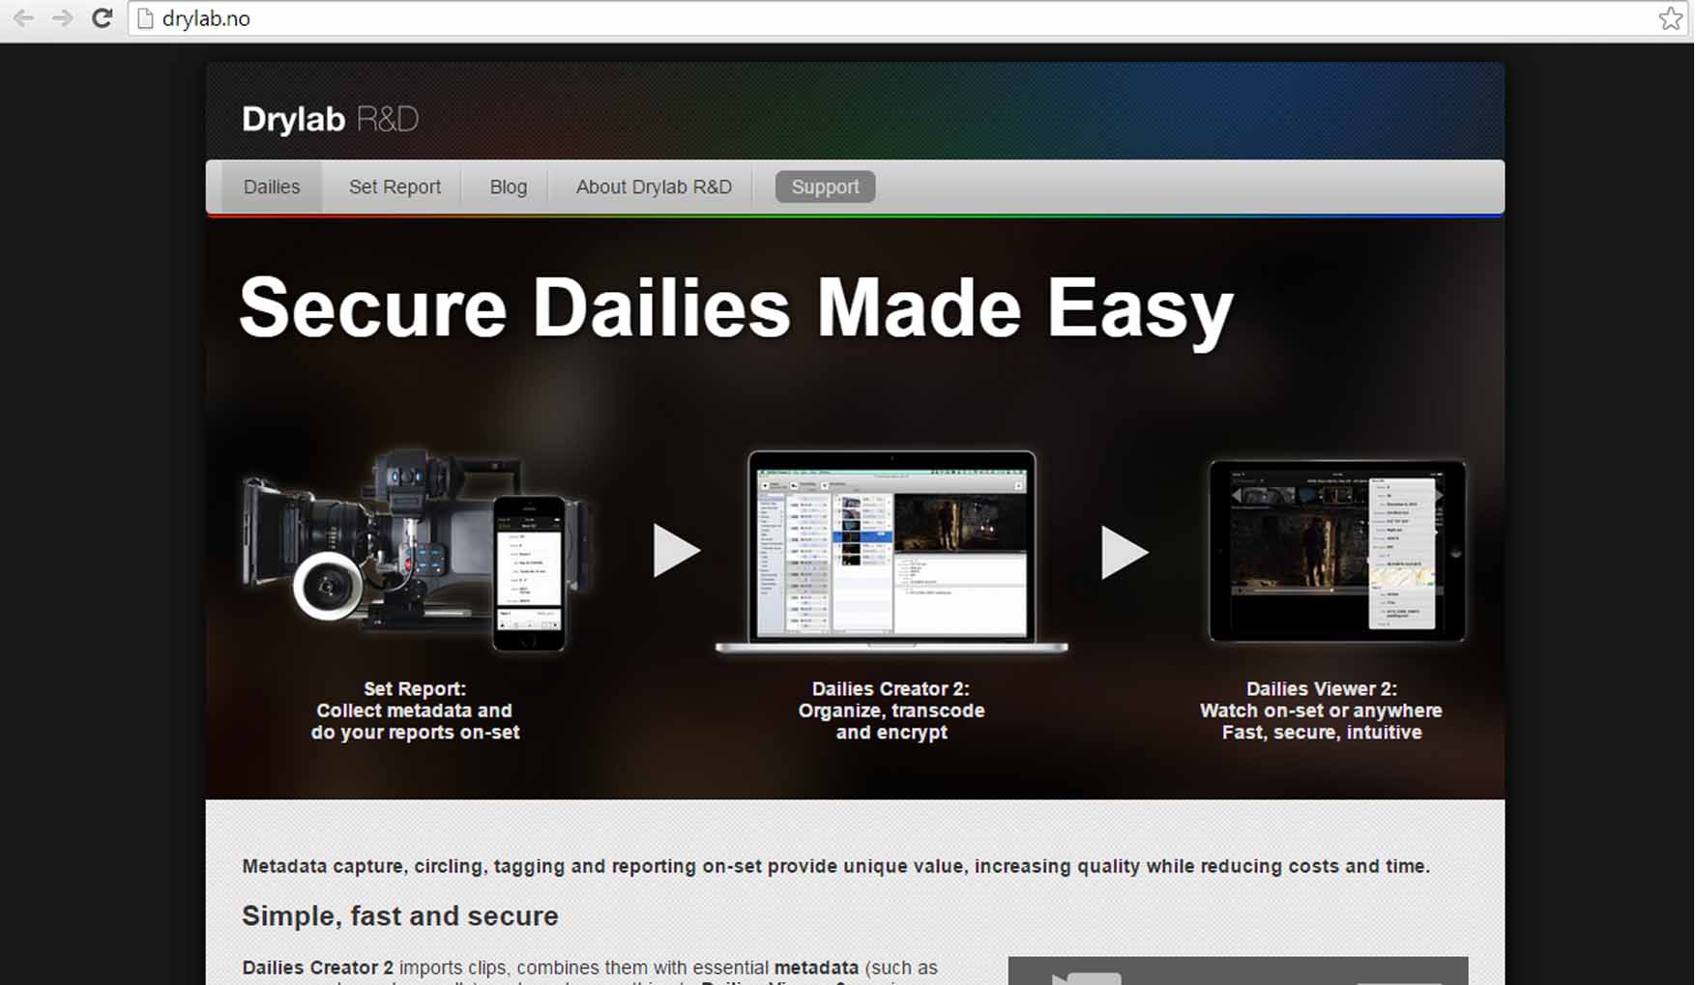Reload the drylab.no page
The height and width of the screenshot is (985, 1696).
(x=102, y=18)
